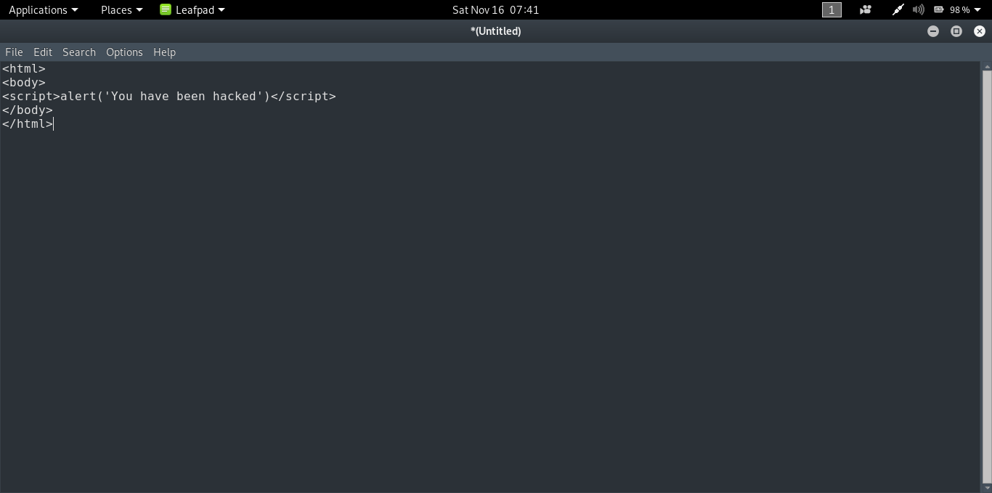Open the Applications menu in top bar
The image size is (992, 493).
(x=43, y=9)
